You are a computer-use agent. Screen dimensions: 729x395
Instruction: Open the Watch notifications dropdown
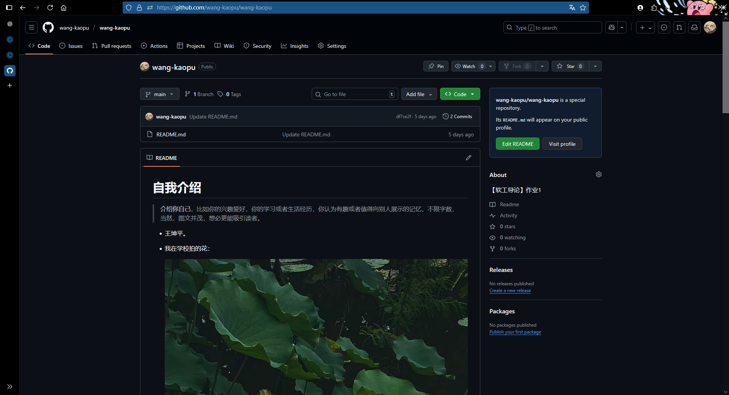[x=473, y=66]
